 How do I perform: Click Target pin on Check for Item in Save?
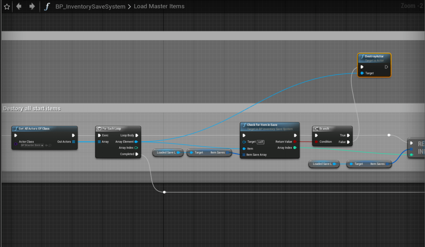(244, 142)
